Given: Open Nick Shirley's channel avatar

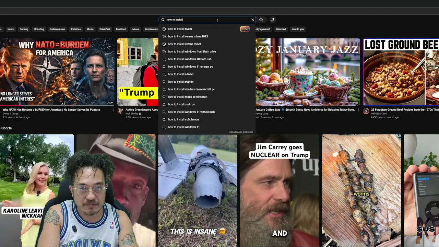Looking at the screenshot, I should pyautogui.click(x=120, y=111).
